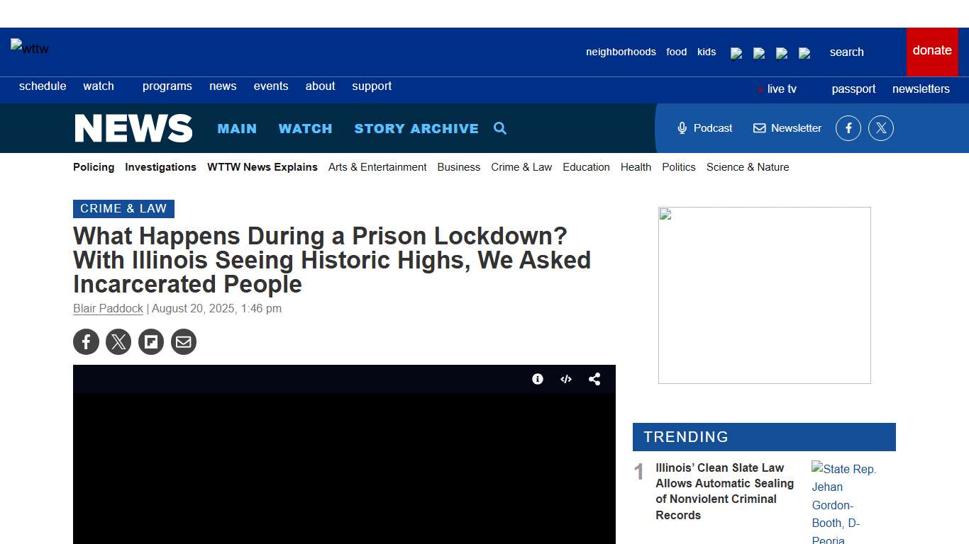Open the Blair Paddock author link
Screen dimensions: 969x544
click(x=108, y=308)
